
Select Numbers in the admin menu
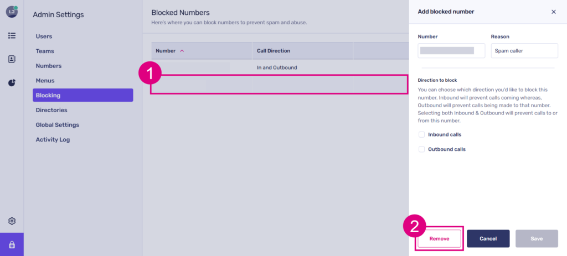[x=48, y=66]
